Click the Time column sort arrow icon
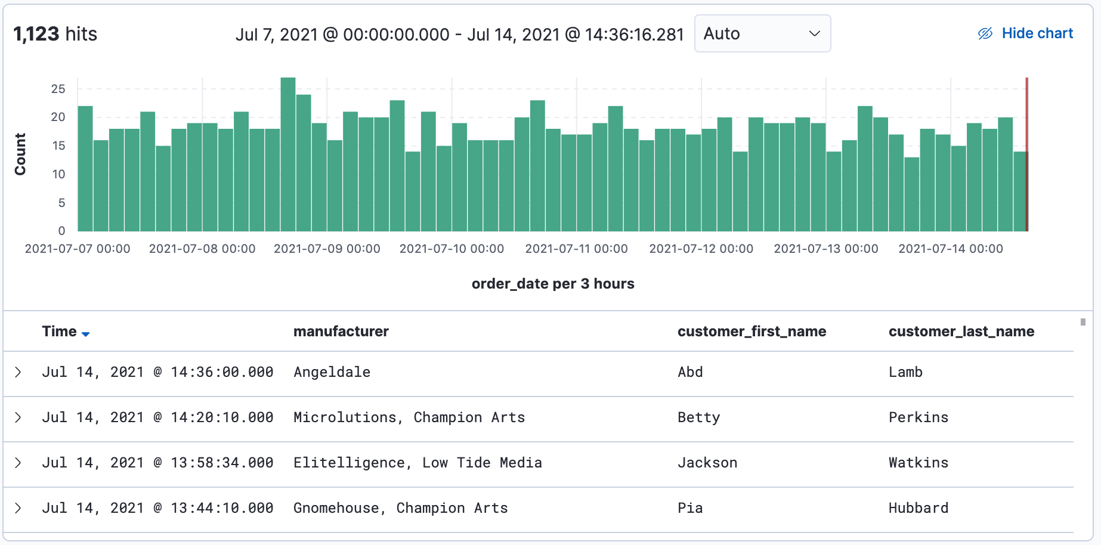The height and width of the screenshot is (545, 1101). 85,334
